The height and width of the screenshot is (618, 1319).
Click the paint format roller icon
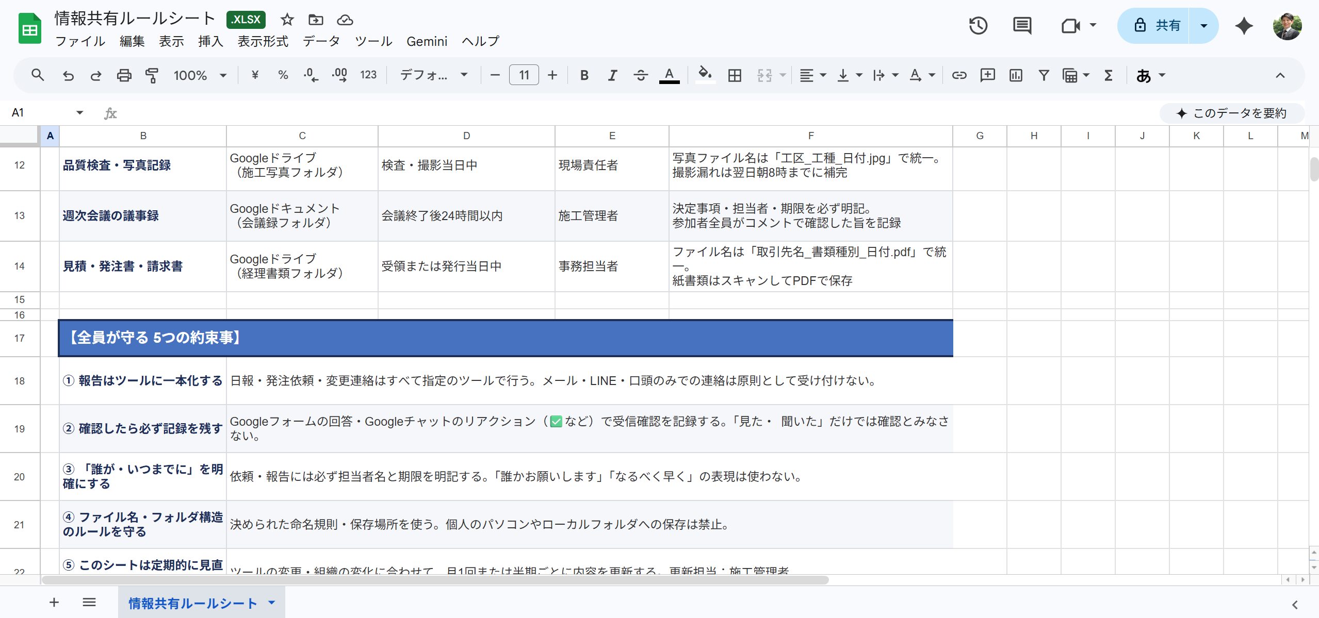(x=152, y=75)
